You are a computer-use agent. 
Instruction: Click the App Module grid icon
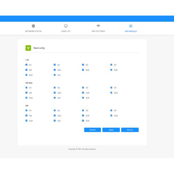coord(131,26)
